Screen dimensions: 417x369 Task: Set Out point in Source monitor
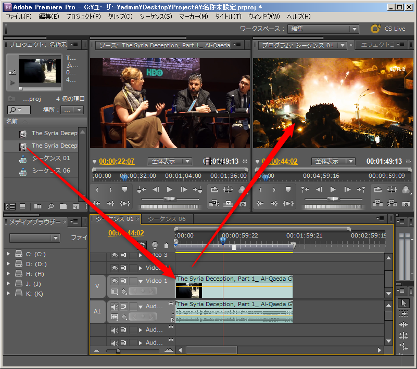[x=111, y=190]
